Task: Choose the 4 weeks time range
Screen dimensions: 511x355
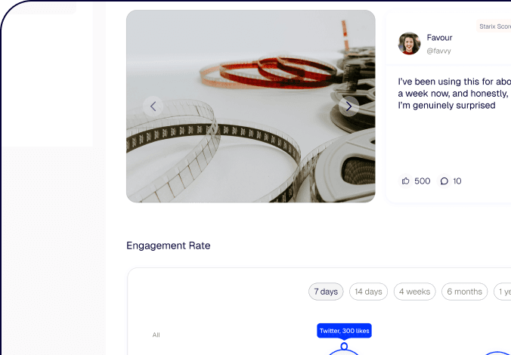Action: tap(414, 292)
